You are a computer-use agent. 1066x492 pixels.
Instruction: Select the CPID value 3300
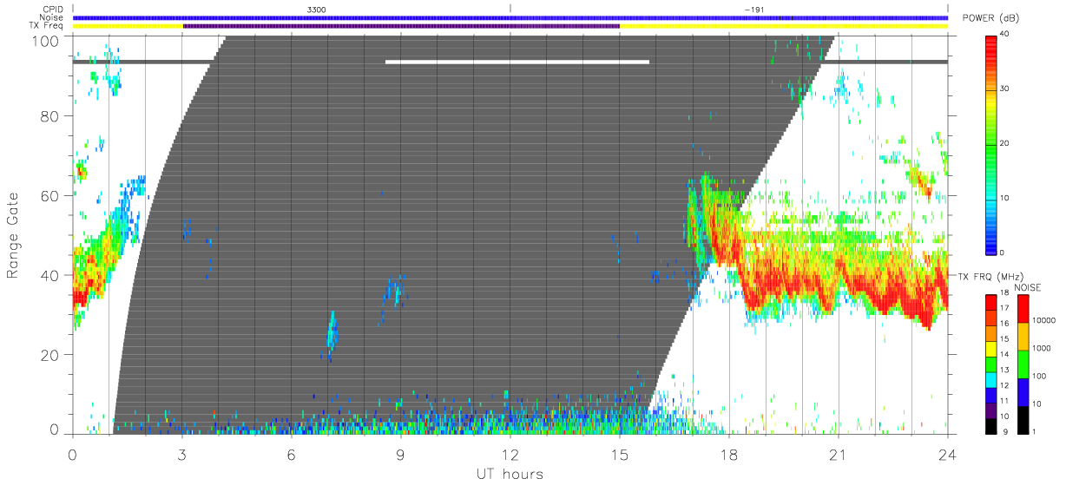click(x=317, y=10)
